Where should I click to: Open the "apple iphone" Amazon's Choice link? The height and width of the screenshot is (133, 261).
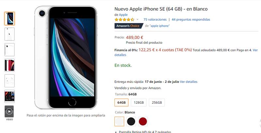(160, 26)
